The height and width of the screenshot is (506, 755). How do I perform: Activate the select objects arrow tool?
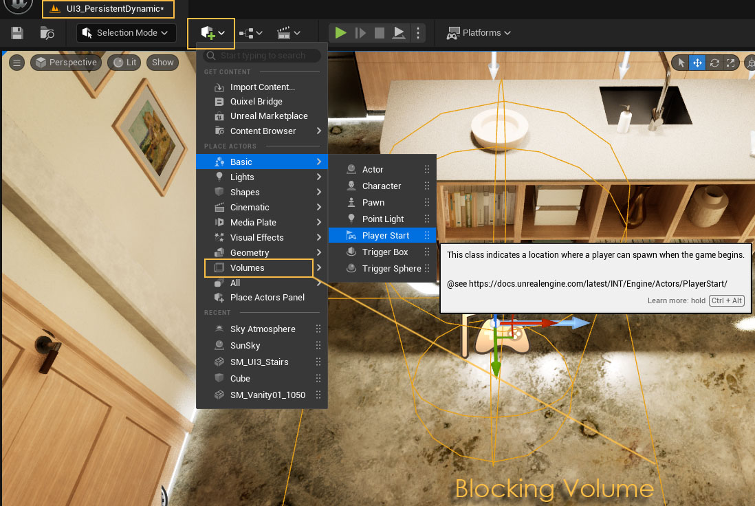[x=681, y=63]
